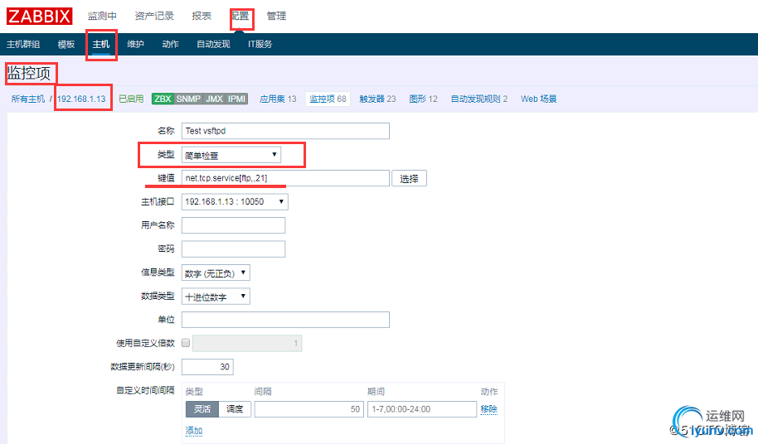Expand the 主机接口 dropdown

[x=235, y=202]
